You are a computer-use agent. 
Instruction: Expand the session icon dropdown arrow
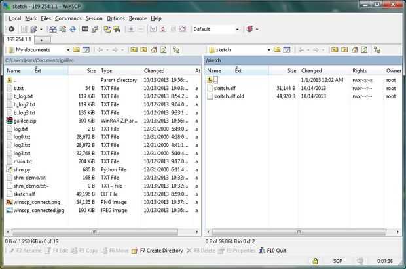point(257,29)
